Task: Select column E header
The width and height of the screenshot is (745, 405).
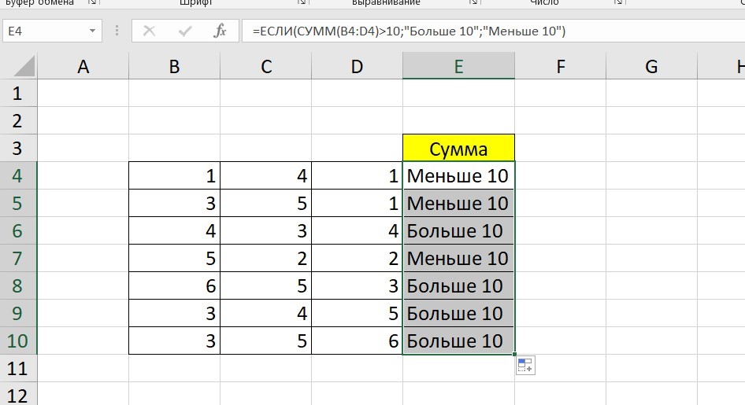Action: (x=458, y=67)
